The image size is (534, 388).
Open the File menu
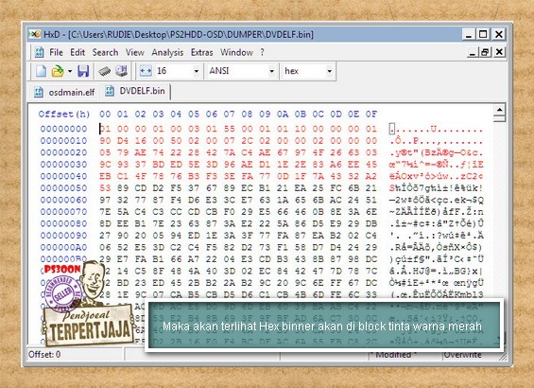(56, 52)
